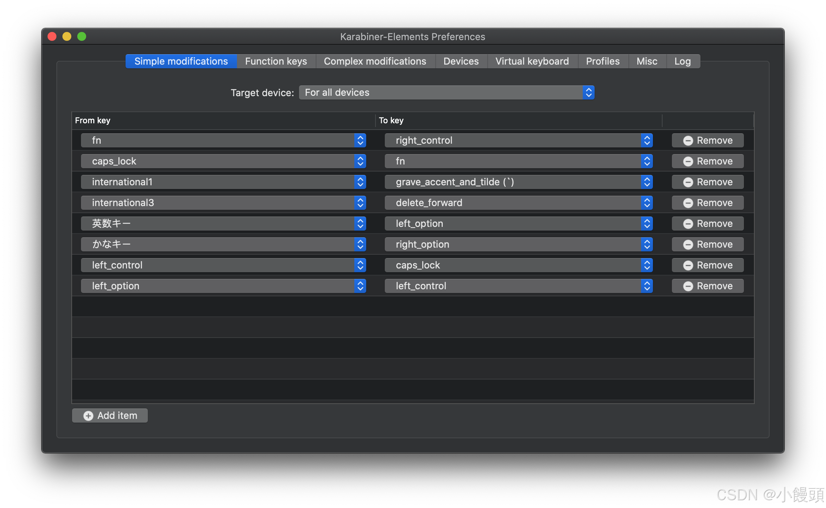Viewport: 826px width, 508px height.
Task: Open the left_option to-key dropdown
Action: pyautogui.click(x=519, y=224)
